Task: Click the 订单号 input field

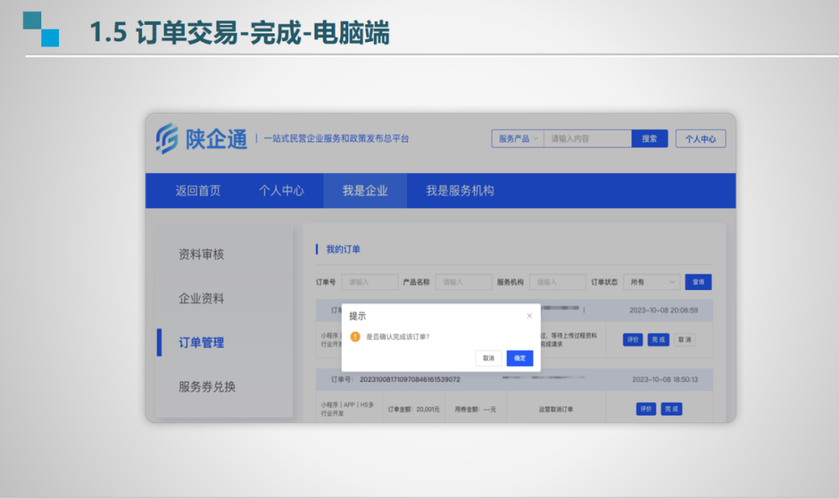Action: pos(369,282)
